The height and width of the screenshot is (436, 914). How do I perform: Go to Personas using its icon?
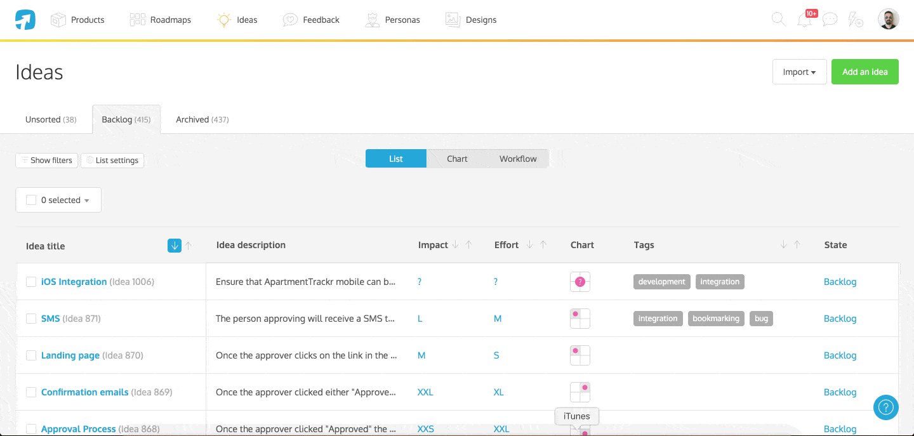click(x=371, y=20)
